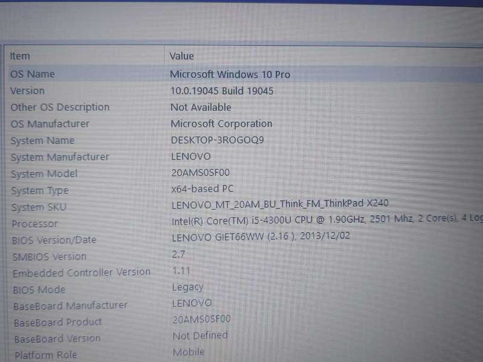Select Embedded Controller Version row label
The width and height of the screenshot is (483, 362).
[82, 273]
